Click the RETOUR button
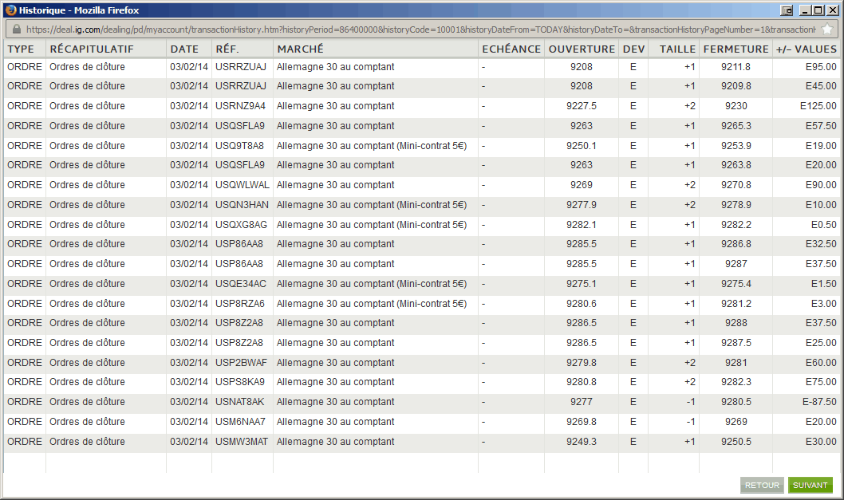 [x=762, y=485]
